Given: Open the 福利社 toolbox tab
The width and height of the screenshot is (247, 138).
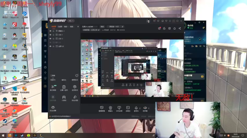Looking at the screenshot, I should coord(64,80).
